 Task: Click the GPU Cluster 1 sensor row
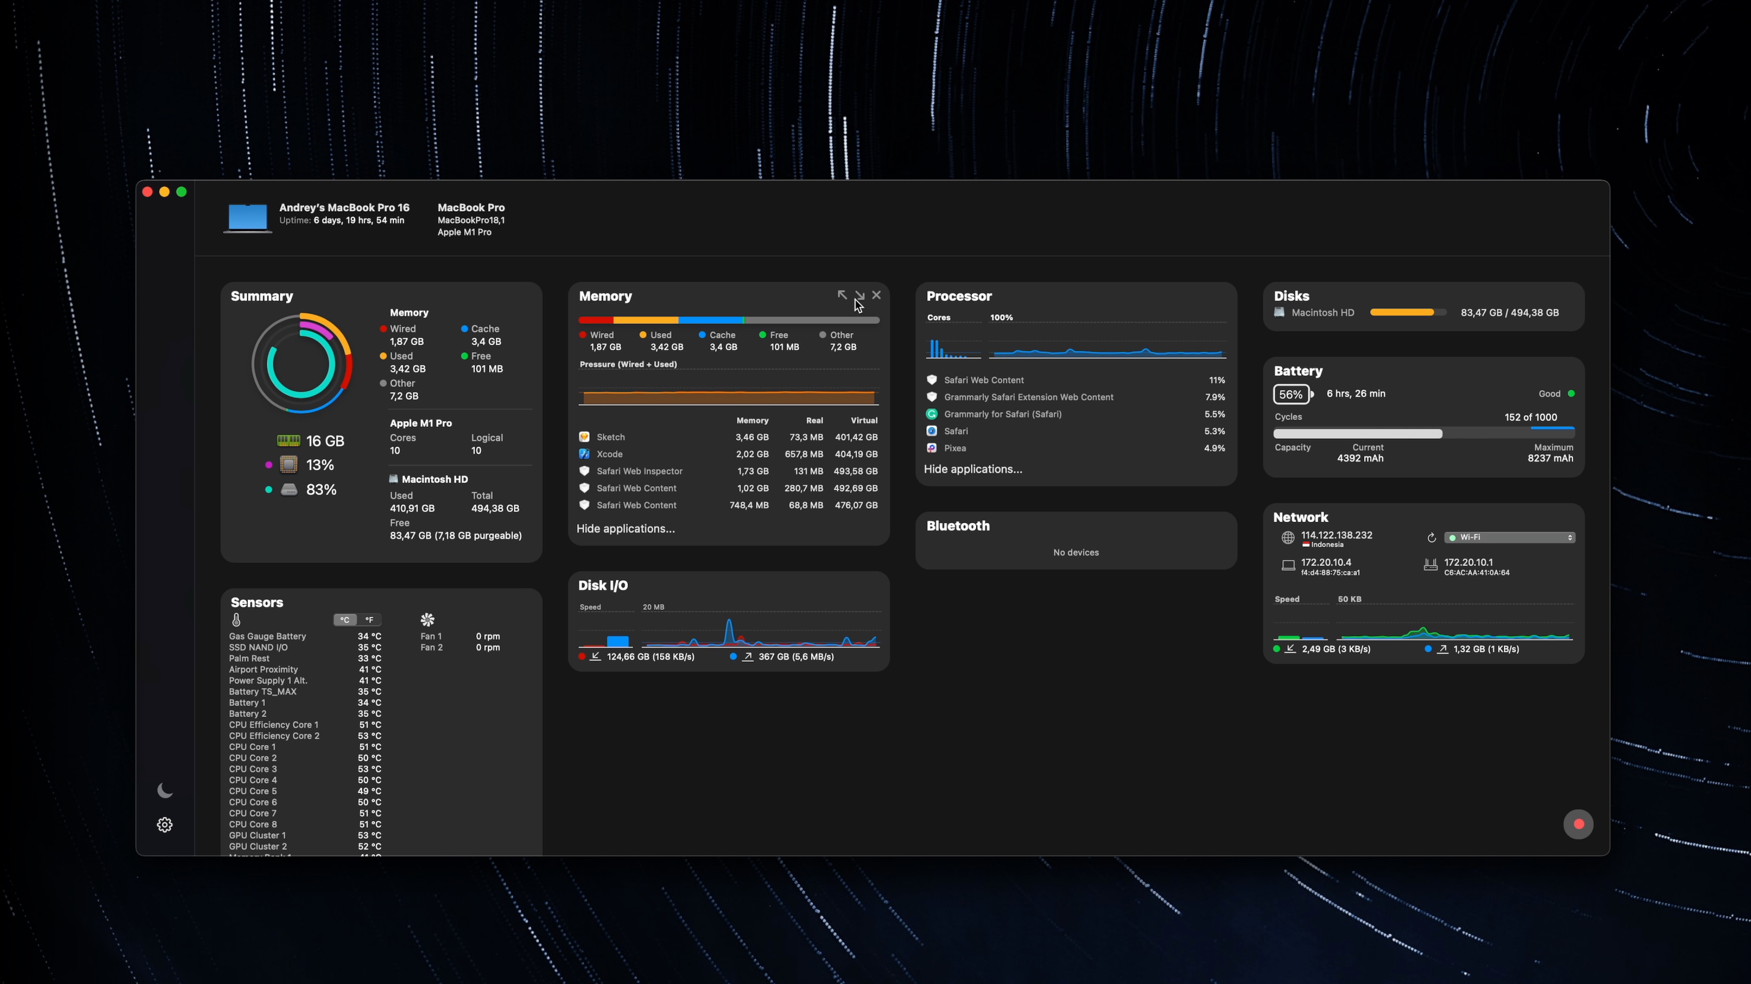[x=305, y=835]
